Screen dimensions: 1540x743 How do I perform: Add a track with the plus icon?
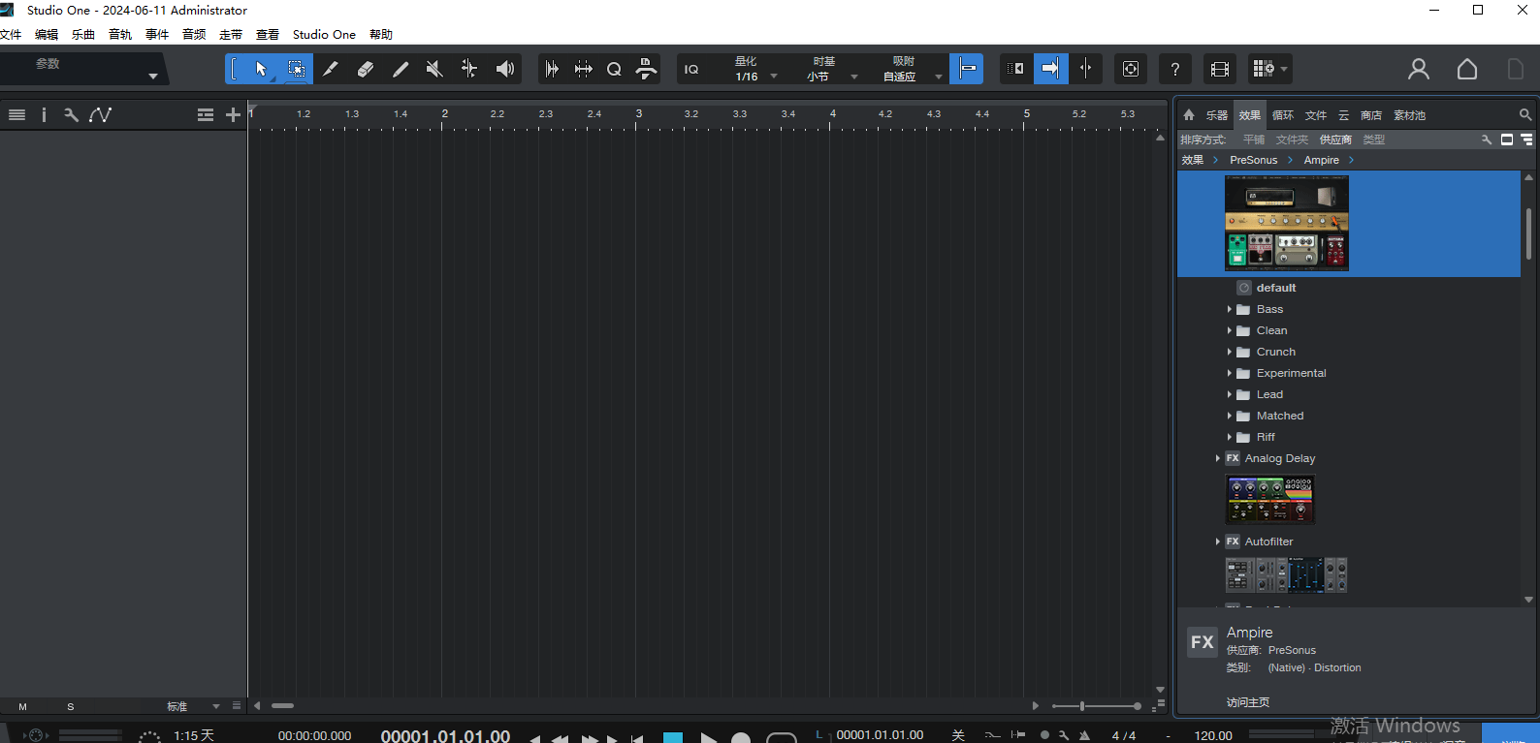click(233, 114)
